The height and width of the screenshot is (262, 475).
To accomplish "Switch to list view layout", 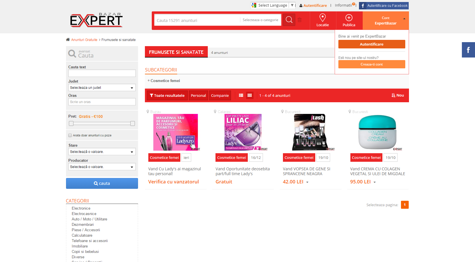I will tap(241, 95).
